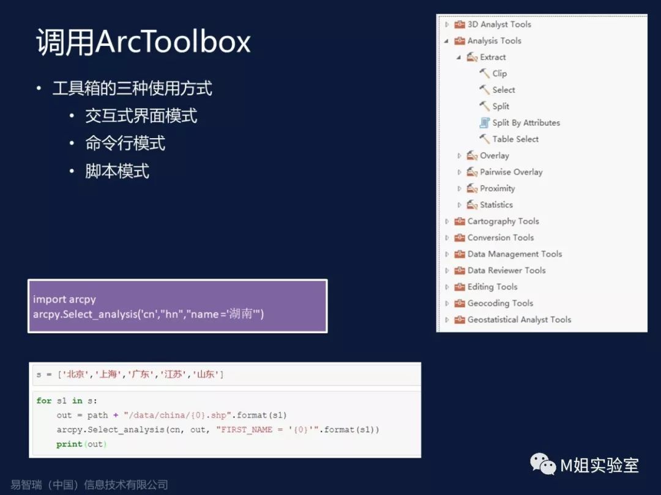Click the 脚本模式 bullet text
661x495 pixels.
pos(117,171)
